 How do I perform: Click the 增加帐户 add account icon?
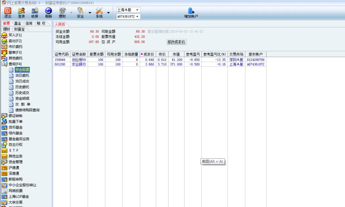tap(191, 13)
